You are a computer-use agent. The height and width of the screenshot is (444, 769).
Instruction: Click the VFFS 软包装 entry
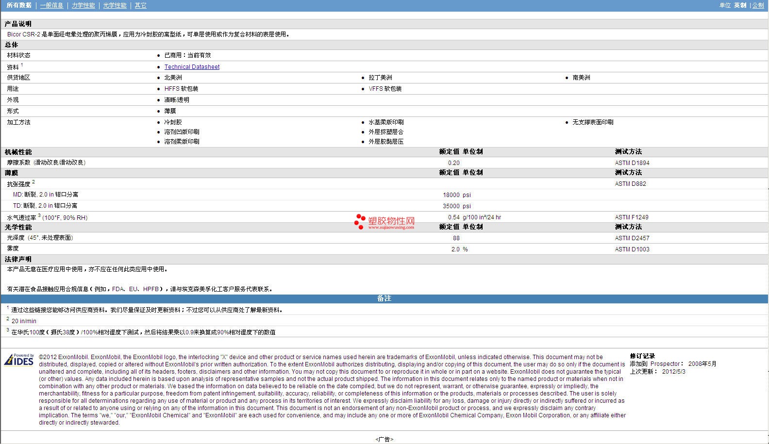[385, 89]
